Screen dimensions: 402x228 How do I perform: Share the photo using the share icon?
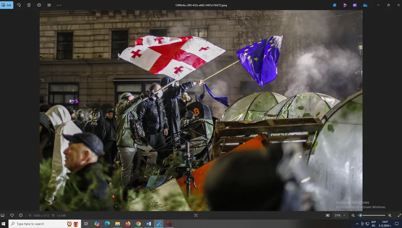click(x=49, y=5)
